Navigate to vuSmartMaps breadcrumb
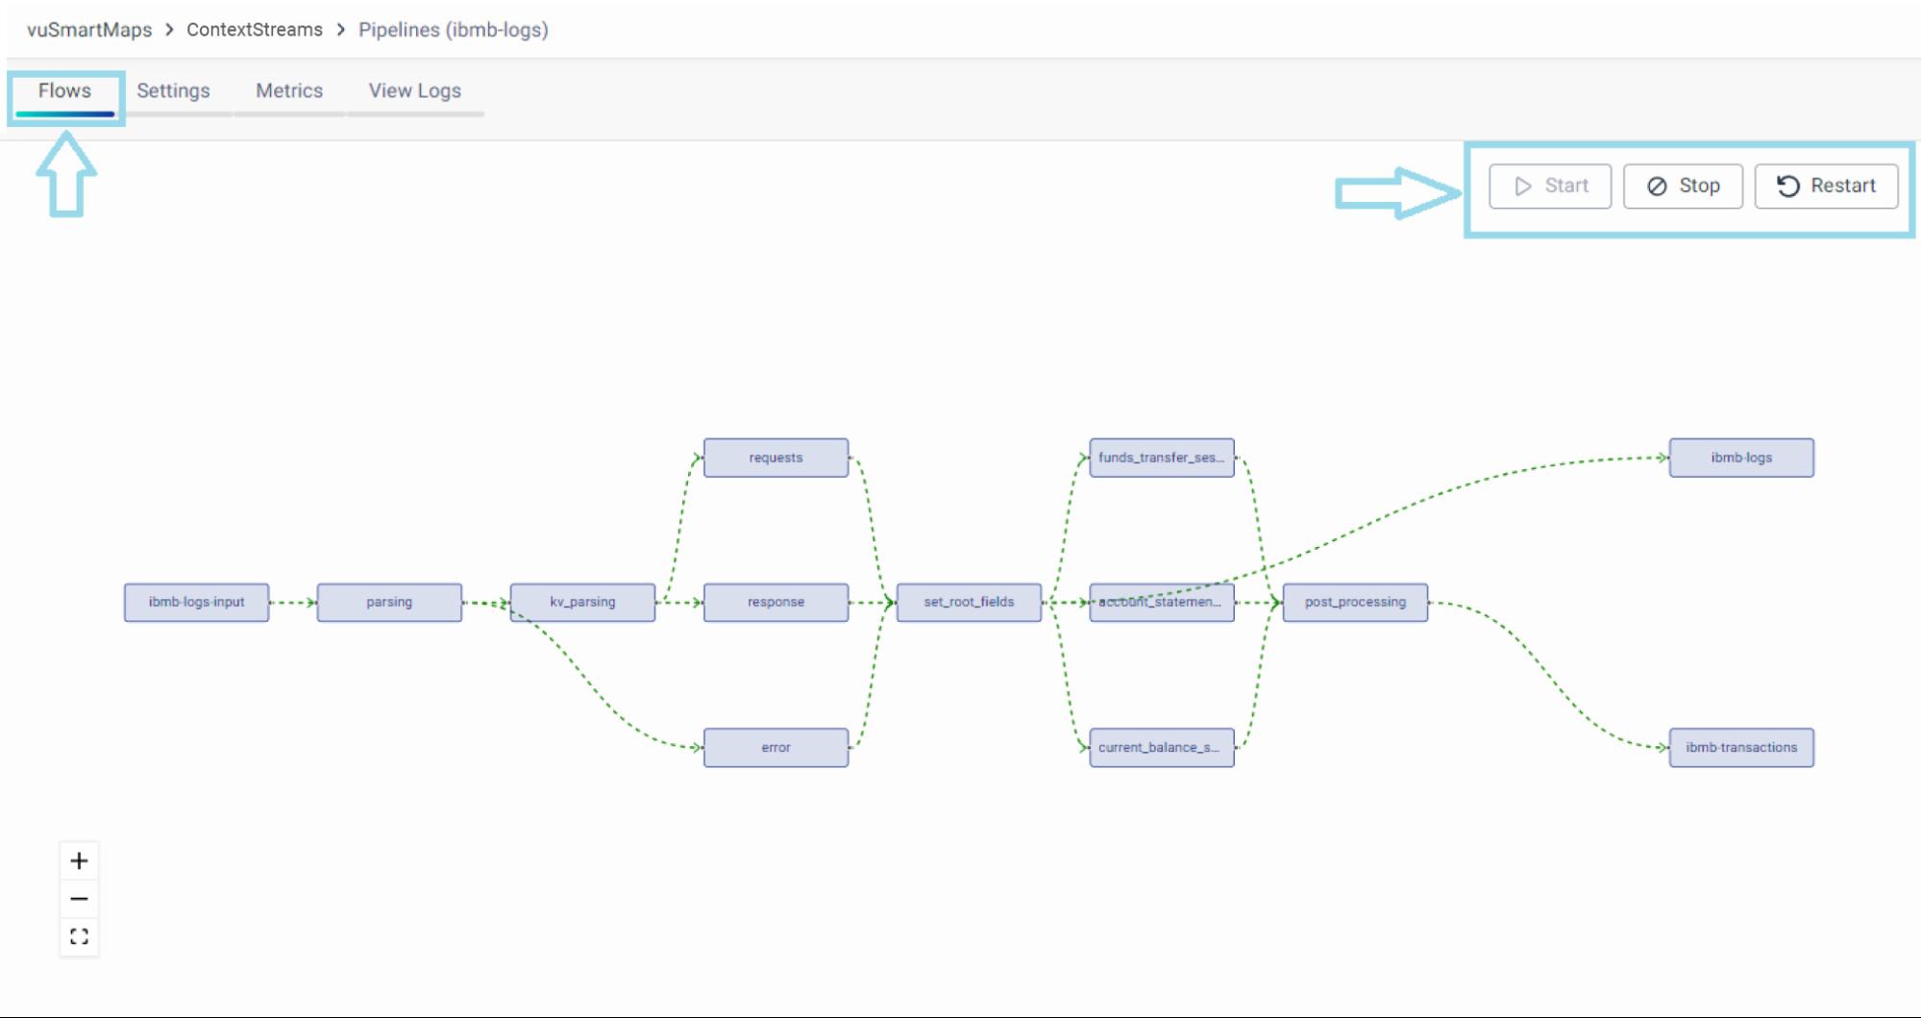Viewport: 1921px width, 1018px height. click(89, 30)
